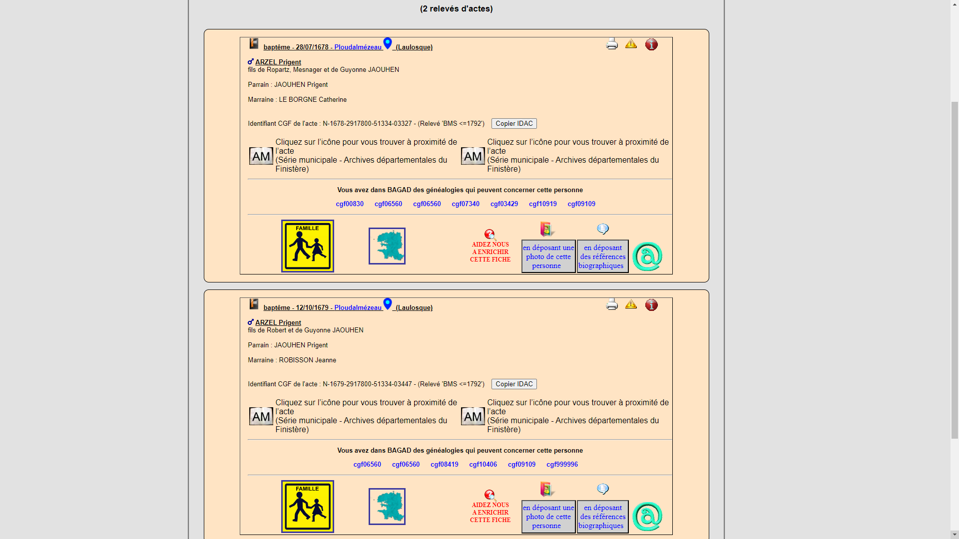
Task: Open the ARZEL Prigent name link in the 1679 record
Action: pyautogui.click(x=278, y=322)
